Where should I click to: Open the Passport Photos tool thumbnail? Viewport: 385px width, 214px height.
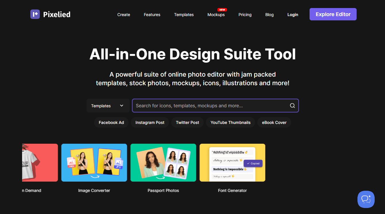(163, 163)
